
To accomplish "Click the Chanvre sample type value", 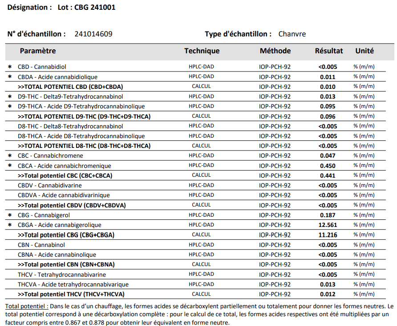I will 292,34.
